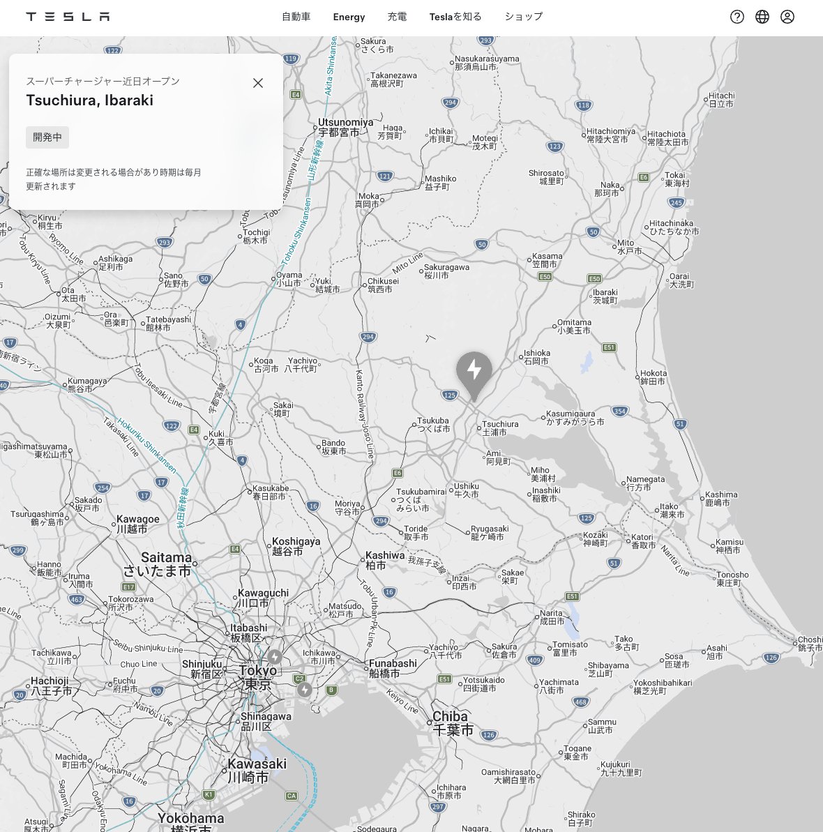
Task: Click the 開発中 status badge
Action: coord(47,137)
